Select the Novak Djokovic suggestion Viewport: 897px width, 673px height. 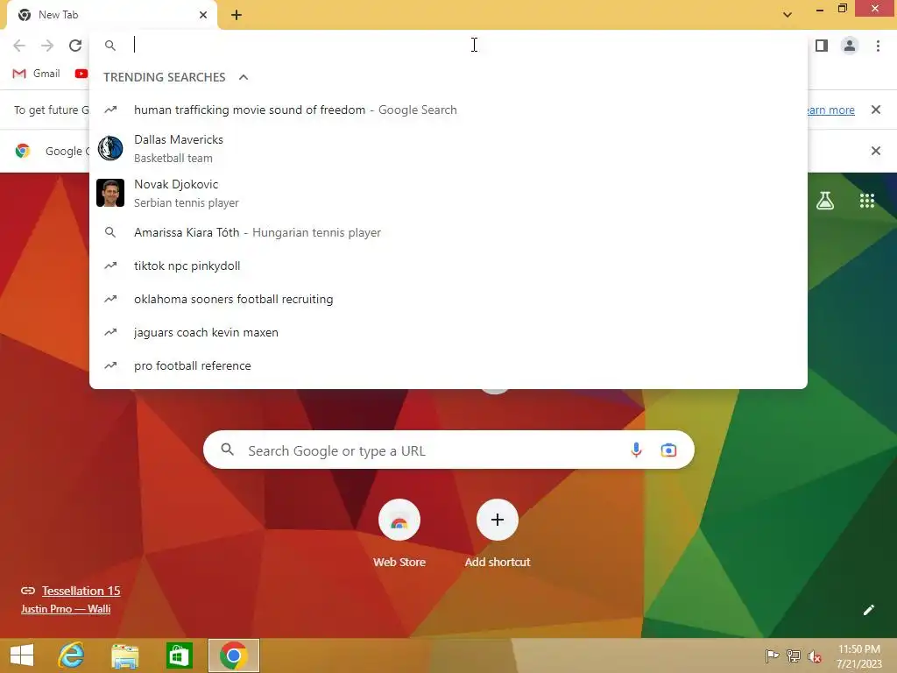tap(448, 193)
